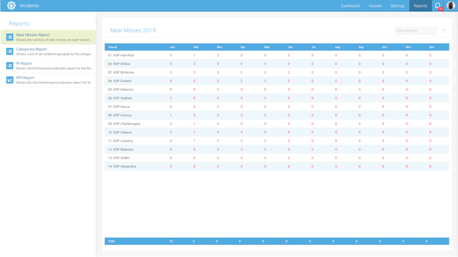The image size is (458, 257).
Task: Select the Reports tab
Action: pyautogui.click(x=420, y=6)
